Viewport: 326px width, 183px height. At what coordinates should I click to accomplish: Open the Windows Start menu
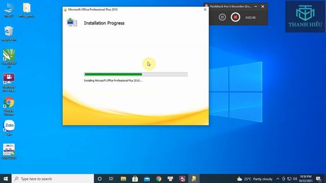click(6, 178)
